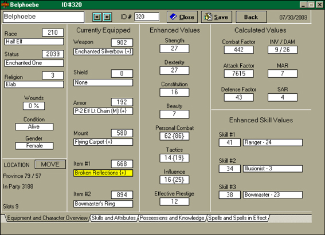Click the app icon in title bar
This screenshot has width=325, height=235.
point(5,5)
